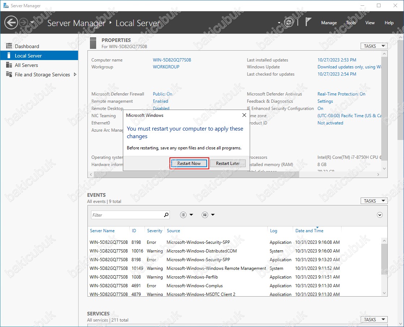
Task: Open the Help menu
Action: click(389, 23)
